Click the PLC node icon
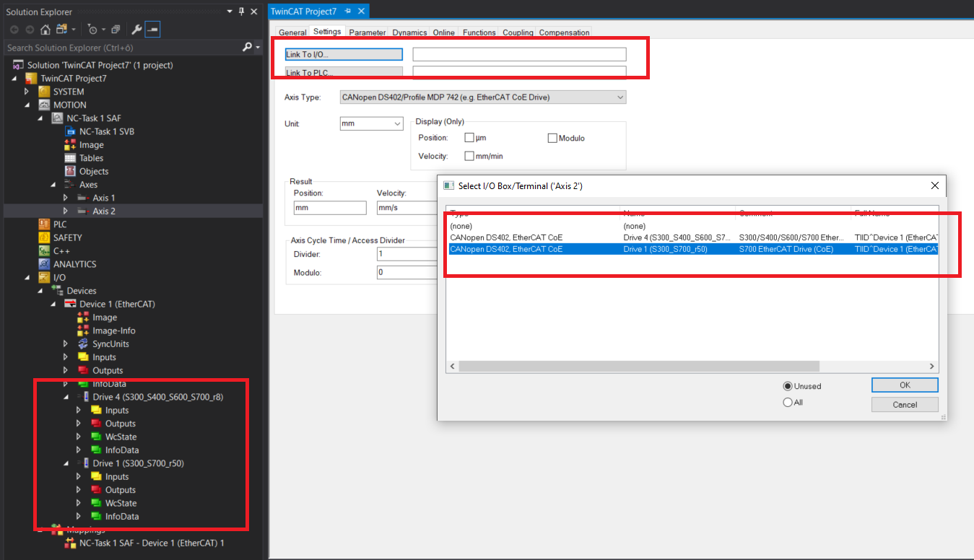Image resolution: width=974 pixels, height=560 pixels. pos(44,224)
